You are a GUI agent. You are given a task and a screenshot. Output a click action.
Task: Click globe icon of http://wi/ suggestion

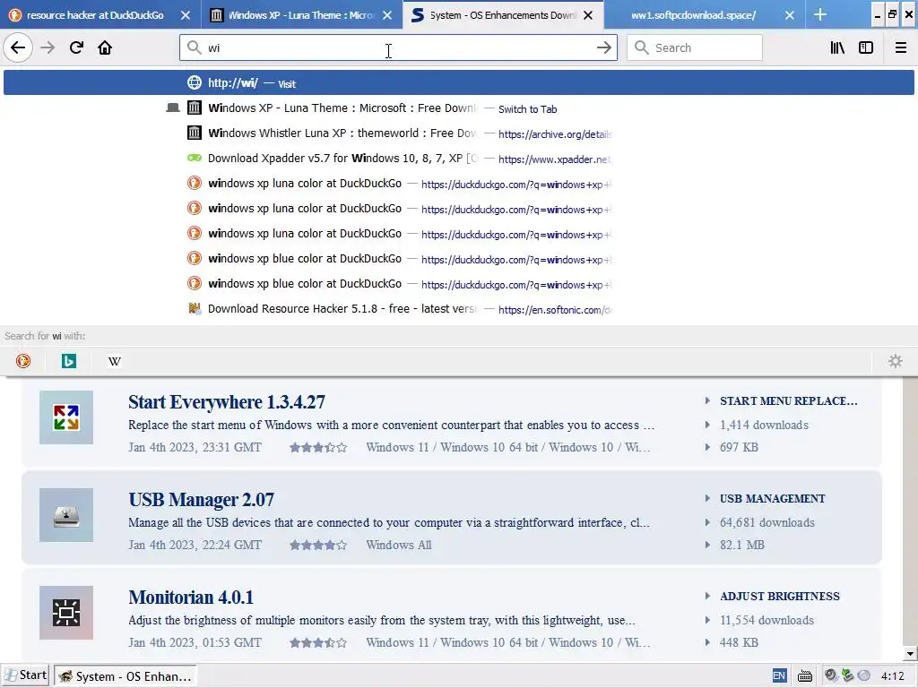coord(194,82)
